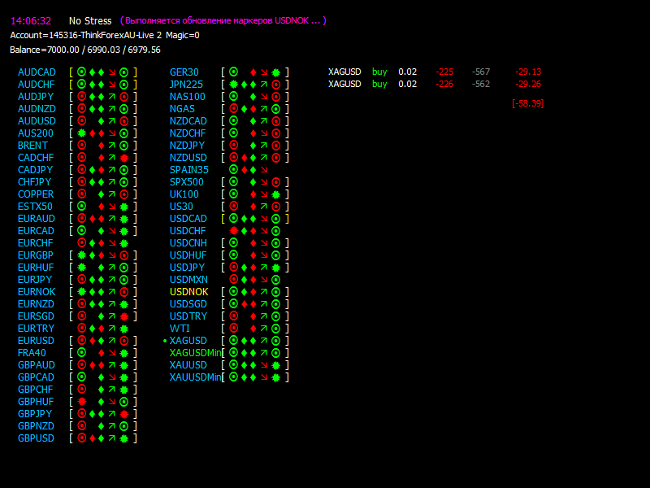Click the green up arrow in XAGUSD row
The width and height of the screenshot is (650, 488).
coord(264,341)
